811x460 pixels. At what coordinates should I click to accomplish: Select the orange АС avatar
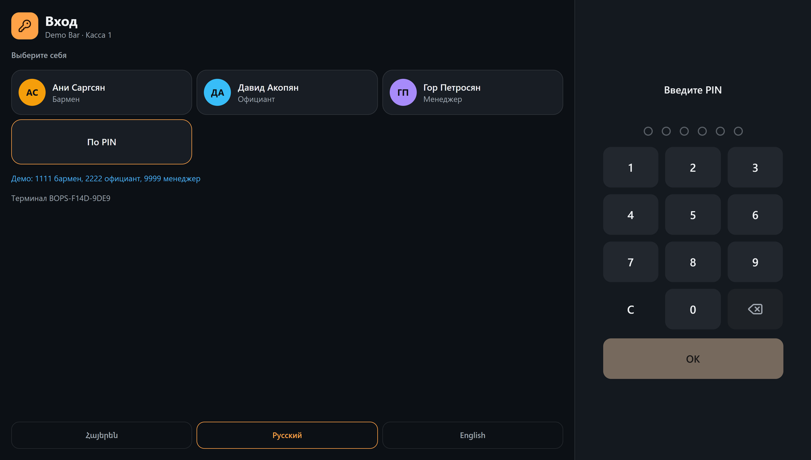pos(32,92)
